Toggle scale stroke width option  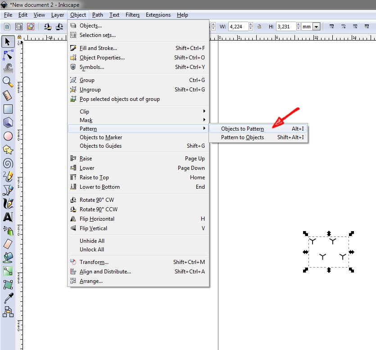[x=331, y=27]
